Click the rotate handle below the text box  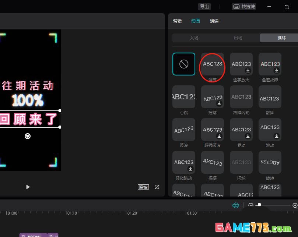click(28, 136)
